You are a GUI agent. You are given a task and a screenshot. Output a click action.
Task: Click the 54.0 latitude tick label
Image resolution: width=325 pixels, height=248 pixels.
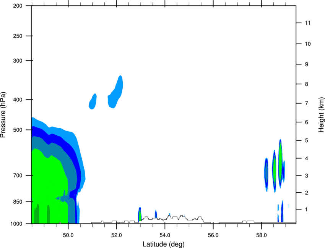point(165,235)
